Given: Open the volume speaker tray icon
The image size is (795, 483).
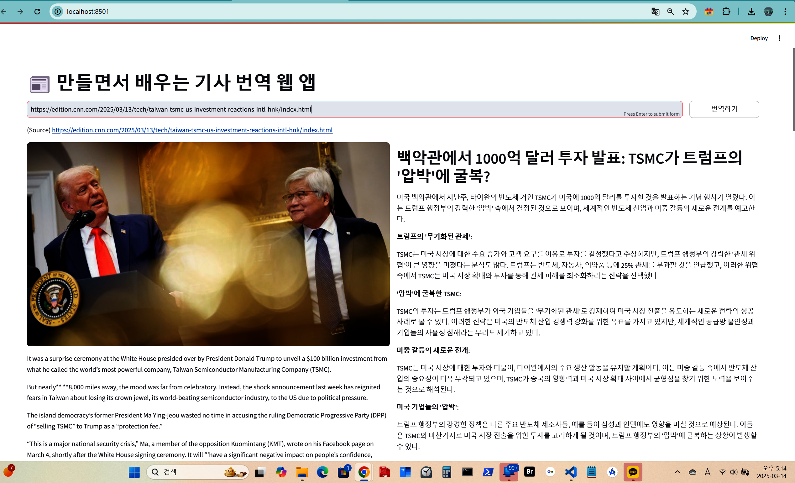Looking at the screenshot, I should pos(733,472).
